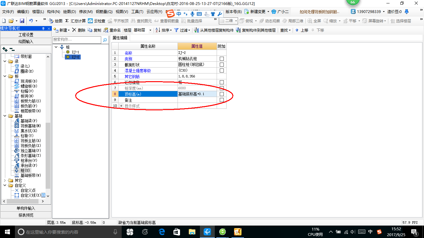Open 绘图输入 navigation panel
424x238 pixels.
26,42
